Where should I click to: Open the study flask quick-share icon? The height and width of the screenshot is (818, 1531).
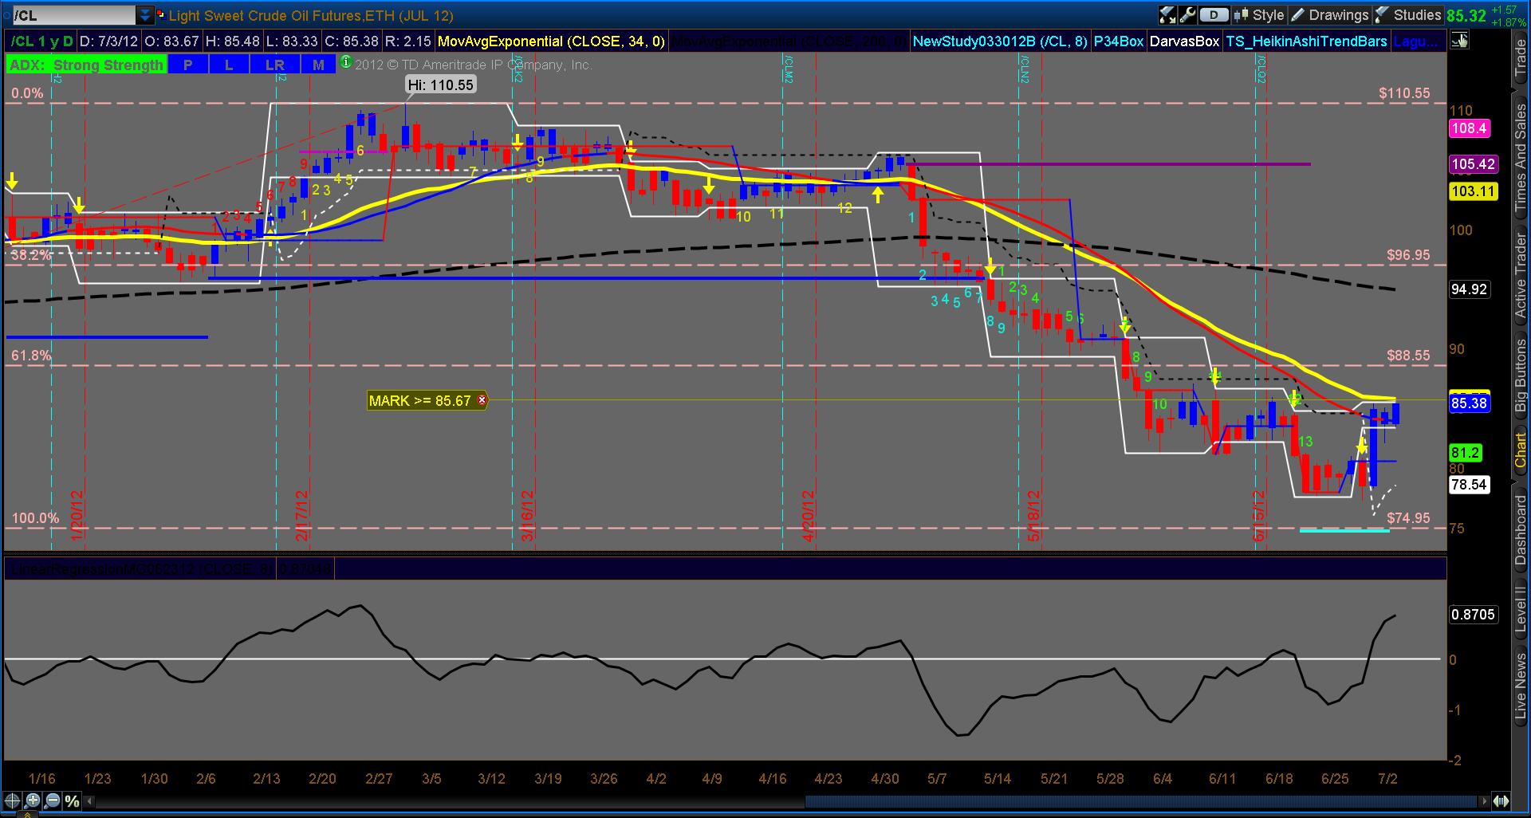tap(1168, 15)
